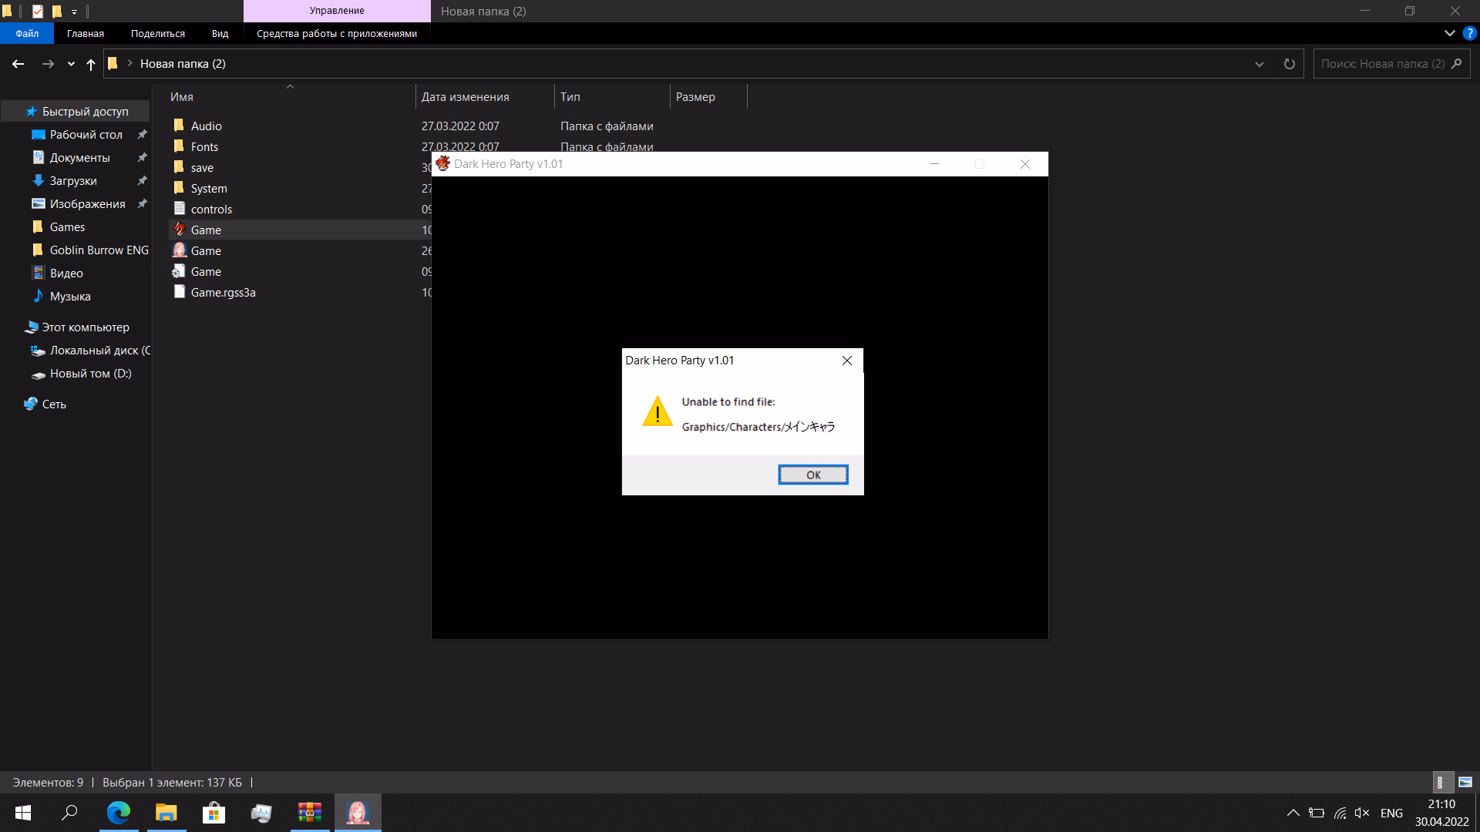Screen dimensions: 1480x832
Task: Switch to details view in status bar
Action: (x=1443, y=782)
